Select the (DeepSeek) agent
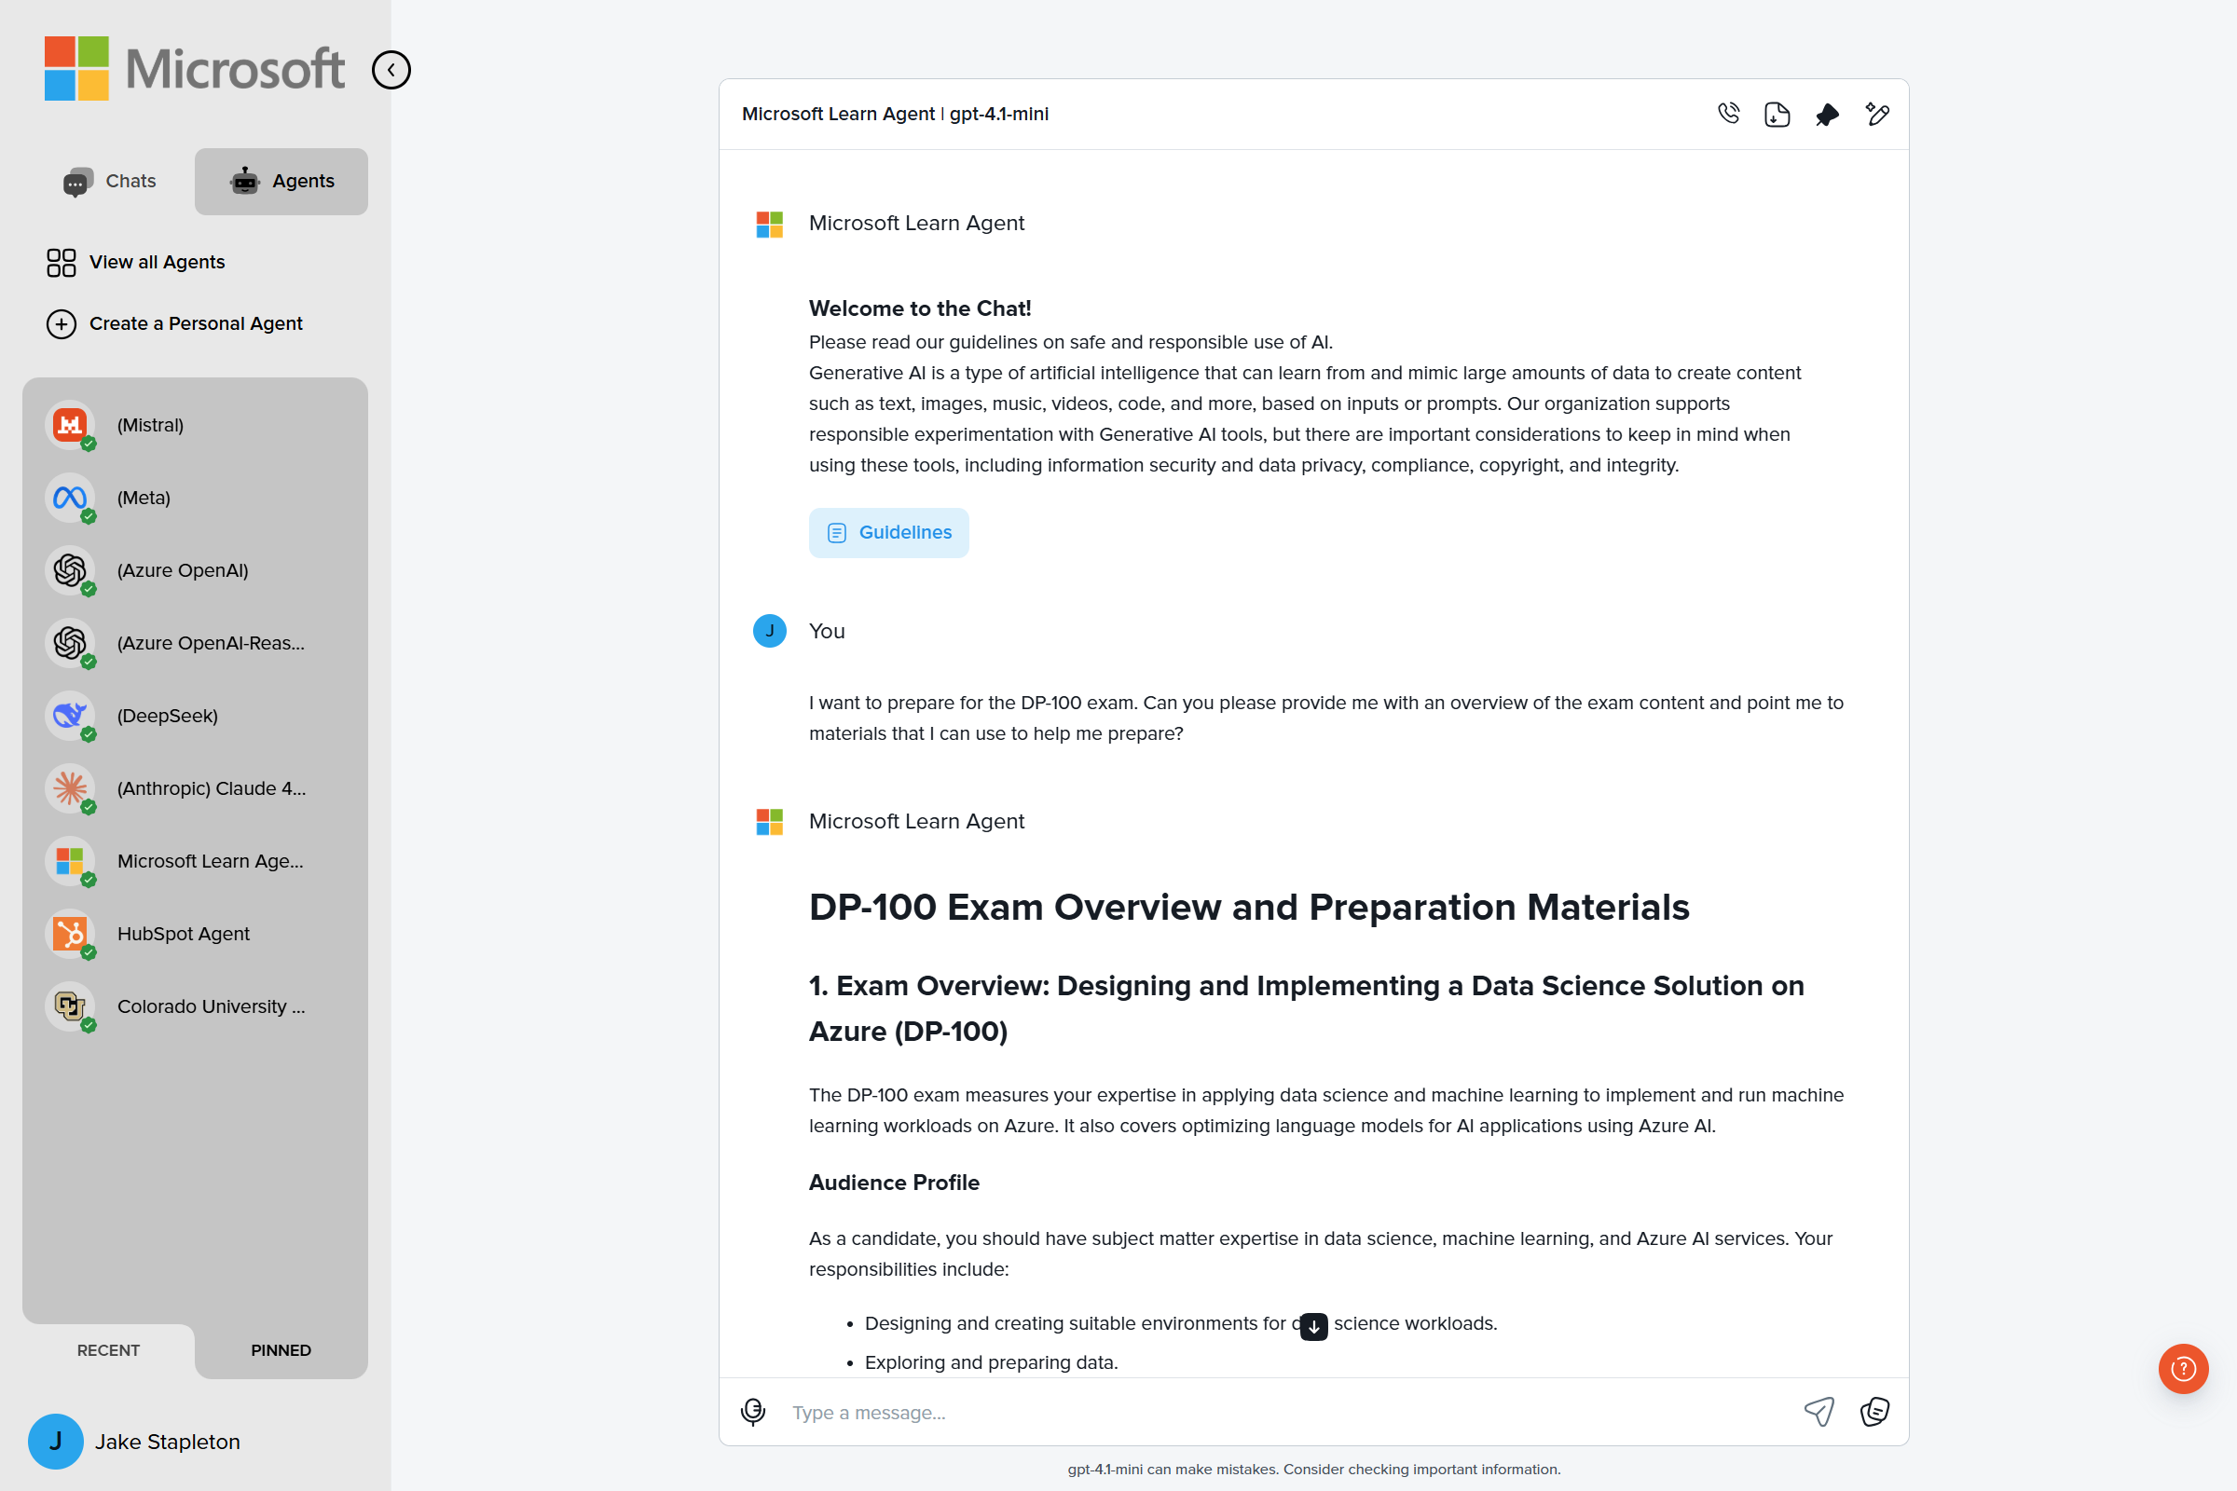Image resolution: width=2237 pixels, height=1491 pixels. [168, 716]
